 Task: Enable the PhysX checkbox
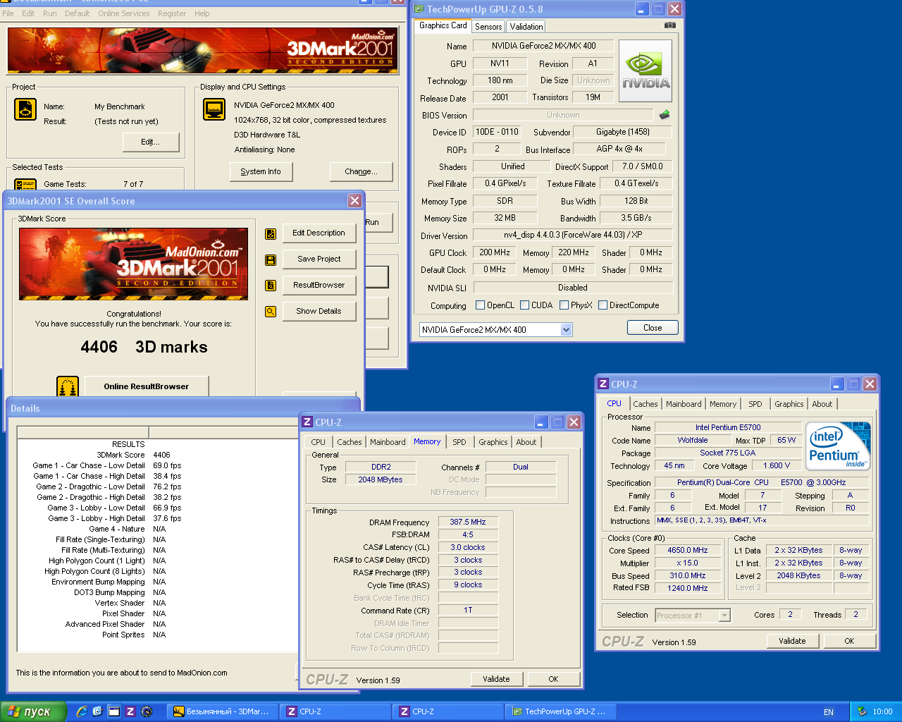564,305
